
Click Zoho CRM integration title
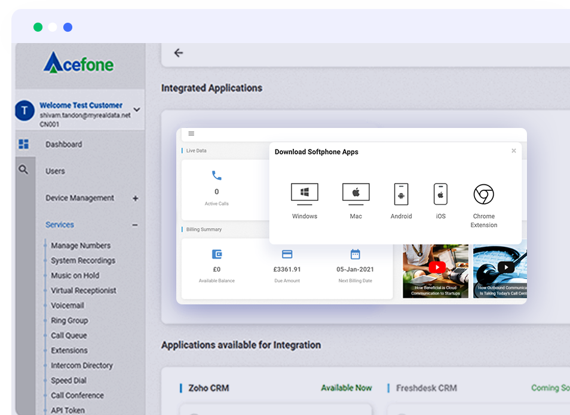pyautogui.click(x=209, y=388)
